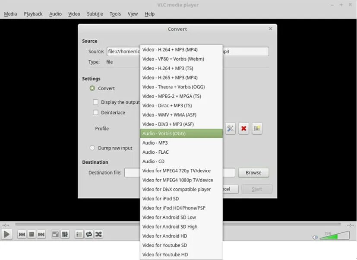Image resolution: width=357 pixels, height=260 pixels.
Task: Choose Video - WMV + WMA (ASF) profile
Action: point(181,115)
